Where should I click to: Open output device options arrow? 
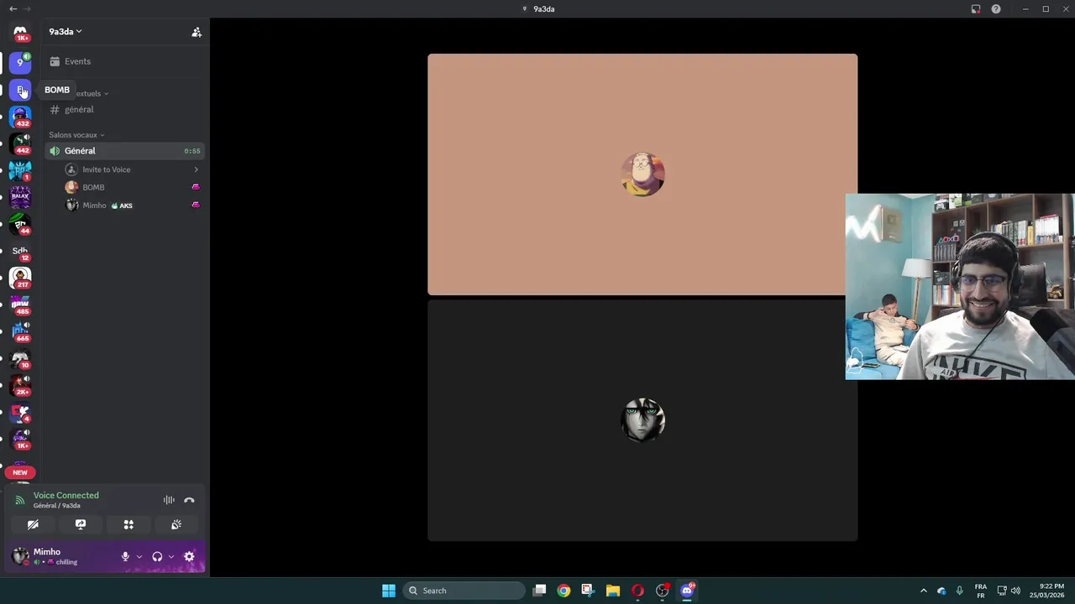click(171, 556)
